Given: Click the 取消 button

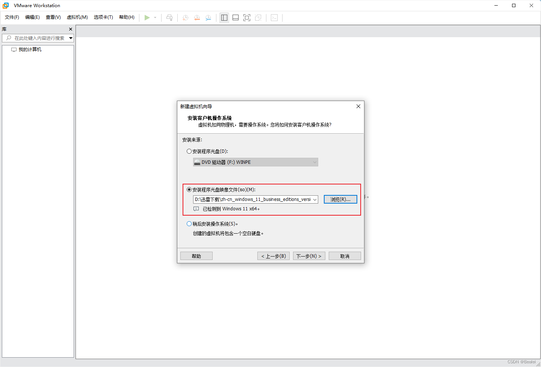Looking at the screenshot, I should pyautogui.click(x=345, y=256).
